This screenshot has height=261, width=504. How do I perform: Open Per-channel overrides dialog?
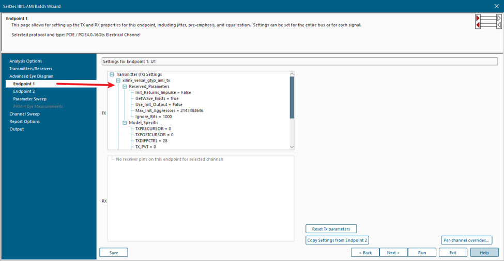466,240
